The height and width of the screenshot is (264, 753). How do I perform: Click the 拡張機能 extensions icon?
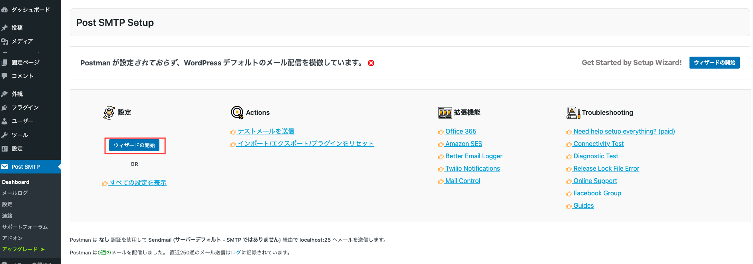(x=445, y=113)
